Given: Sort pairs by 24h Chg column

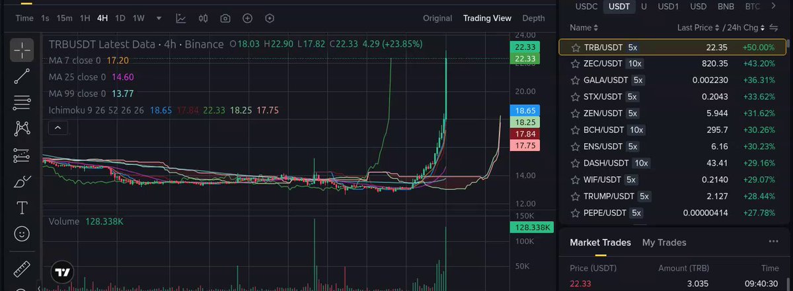Looking at the screenshot, I should coord(747,28).
